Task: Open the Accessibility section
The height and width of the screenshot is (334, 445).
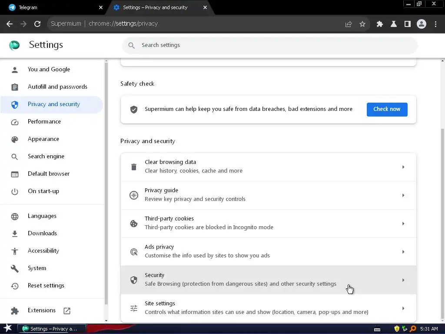Action: pyautogui.click(x=52, y=251)
